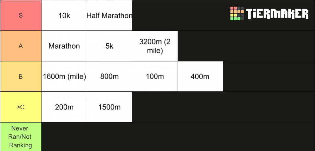Click the 3200m (2 mile) tile
This screenshot has width=315, height=151.
(x=155, y=46)
